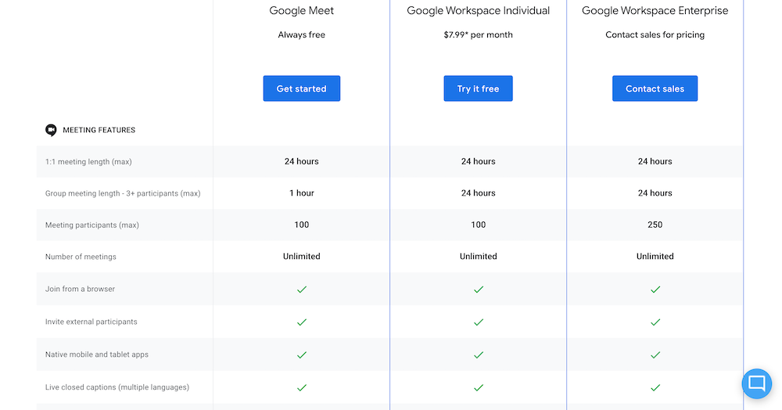Click the MEETING FEATURES section label
This screenshot has width=782, height=410.
point(99,130)
